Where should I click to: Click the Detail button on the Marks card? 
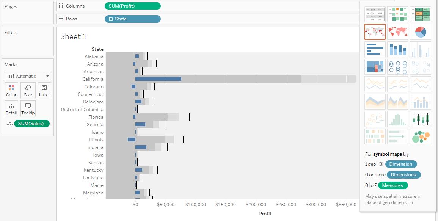(11, 109)
